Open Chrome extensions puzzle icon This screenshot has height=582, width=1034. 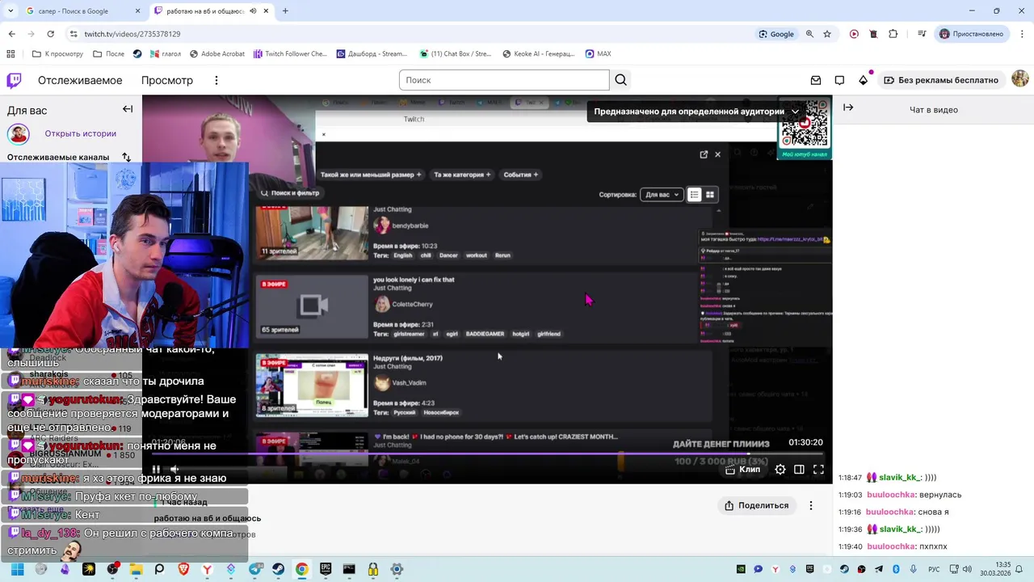(x=893, y=34)
